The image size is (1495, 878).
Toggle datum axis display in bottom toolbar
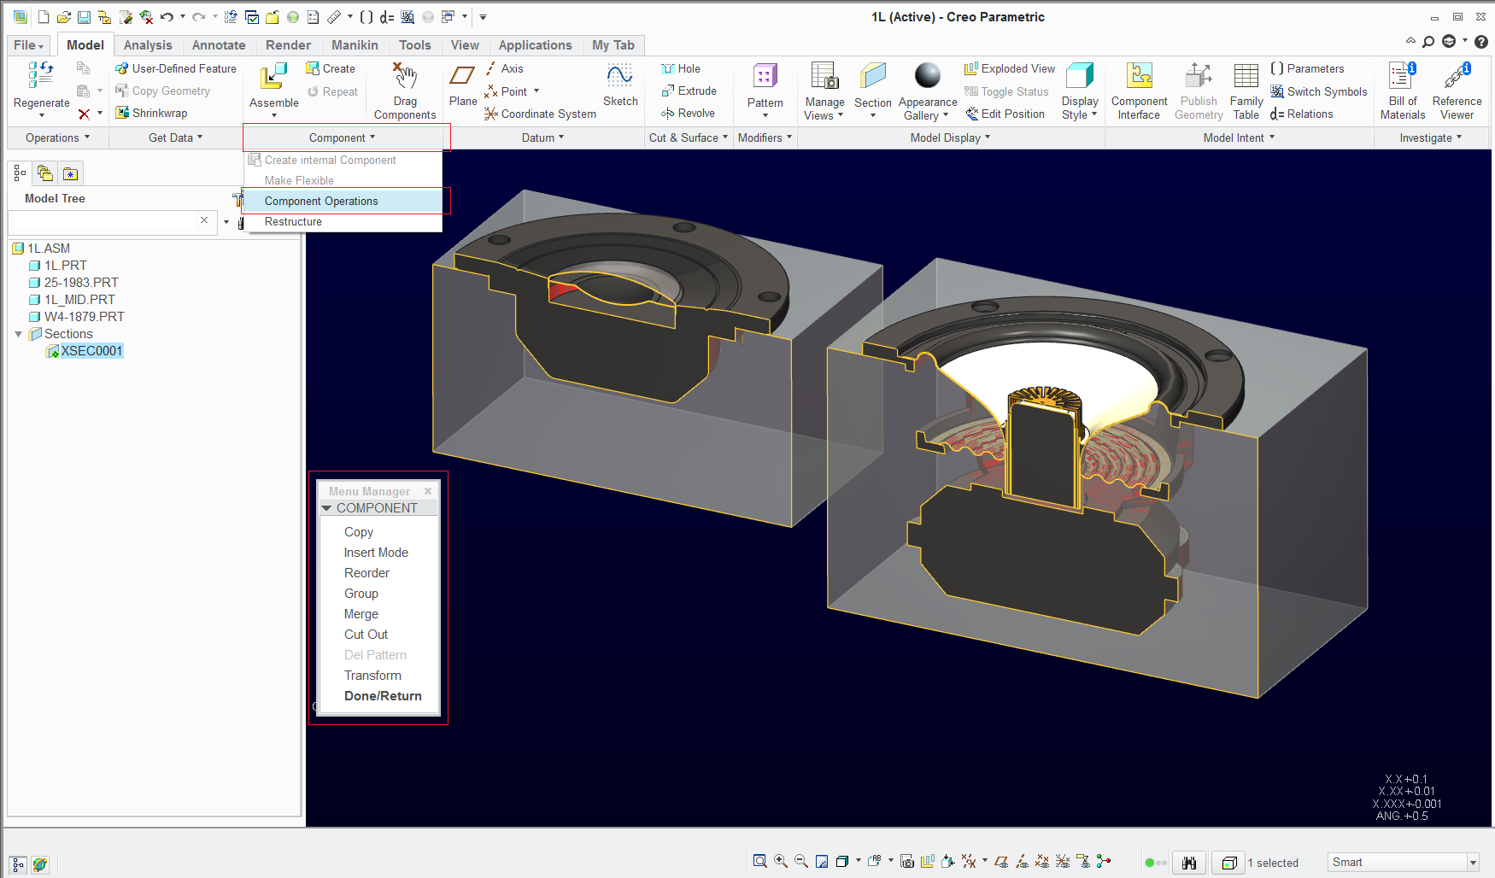[1022, 862]
